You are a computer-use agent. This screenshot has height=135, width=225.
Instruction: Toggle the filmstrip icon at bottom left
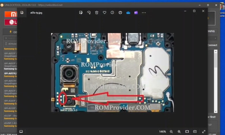(x=21, y=132)
